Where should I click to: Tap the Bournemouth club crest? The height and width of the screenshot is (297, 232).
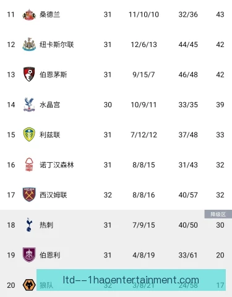click(29, 74)
